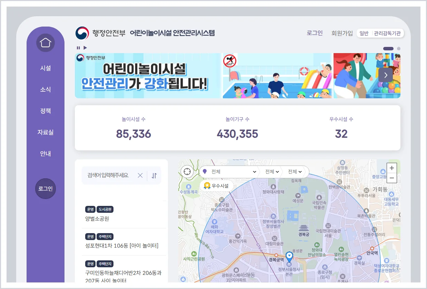The image size is (427, 289).
Task: Focus the 검색어 입력해주세요 search field
Action: pos(108,175)
